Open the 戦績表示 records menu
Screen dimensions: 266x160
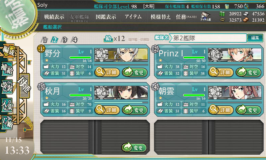[x=54, y=17]
